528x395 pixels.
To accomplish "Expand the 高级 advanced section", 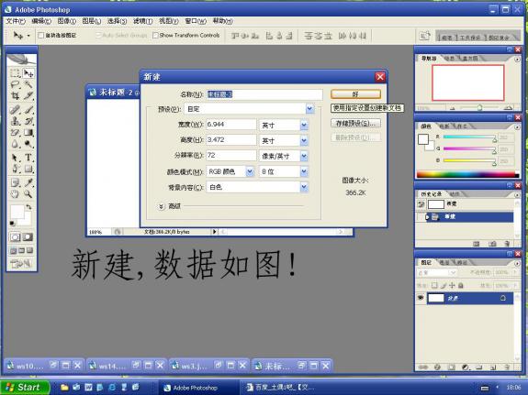I will (x=162, y=206).
